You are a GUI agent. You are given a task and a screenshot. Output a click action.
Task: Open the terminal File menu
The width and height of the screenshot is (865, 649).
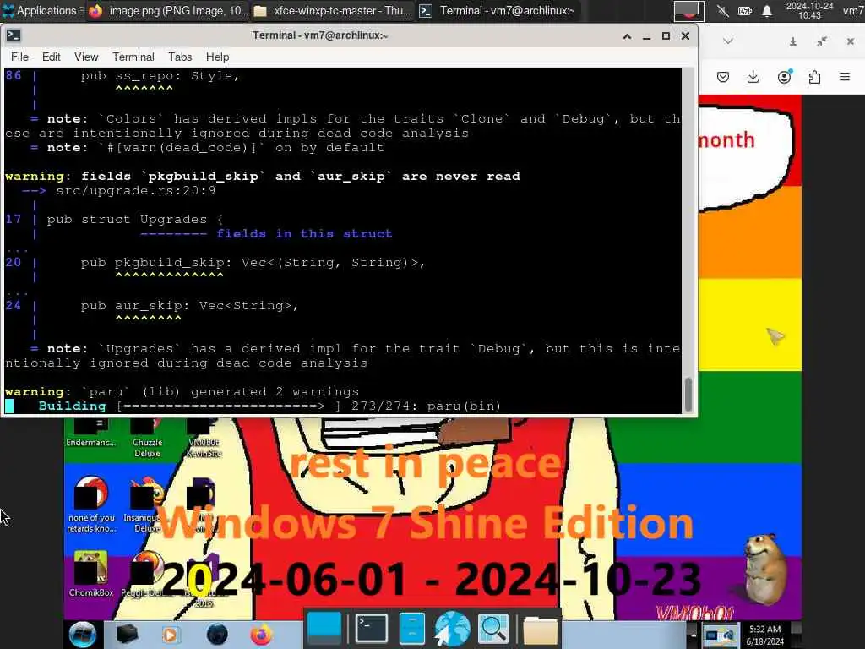tap(20, 57)
